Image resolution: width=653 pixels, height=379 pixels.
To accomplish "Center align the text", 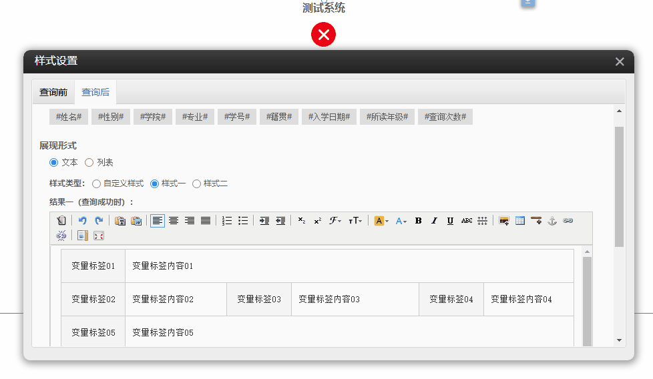I will [174, 221].
